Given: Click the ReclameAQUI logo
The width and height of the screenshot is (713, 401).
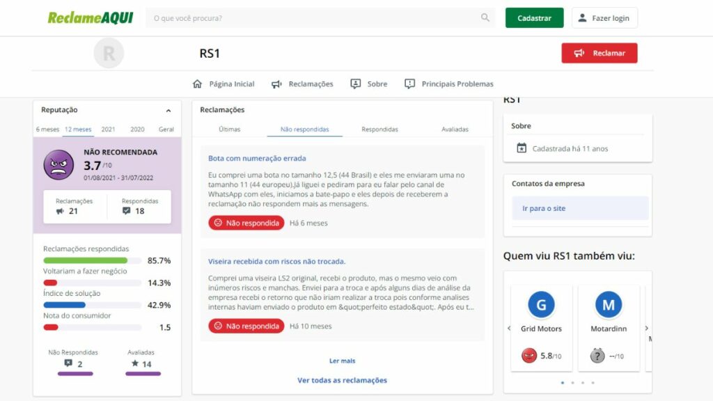Looking at the screenshot, I should 90,18.
